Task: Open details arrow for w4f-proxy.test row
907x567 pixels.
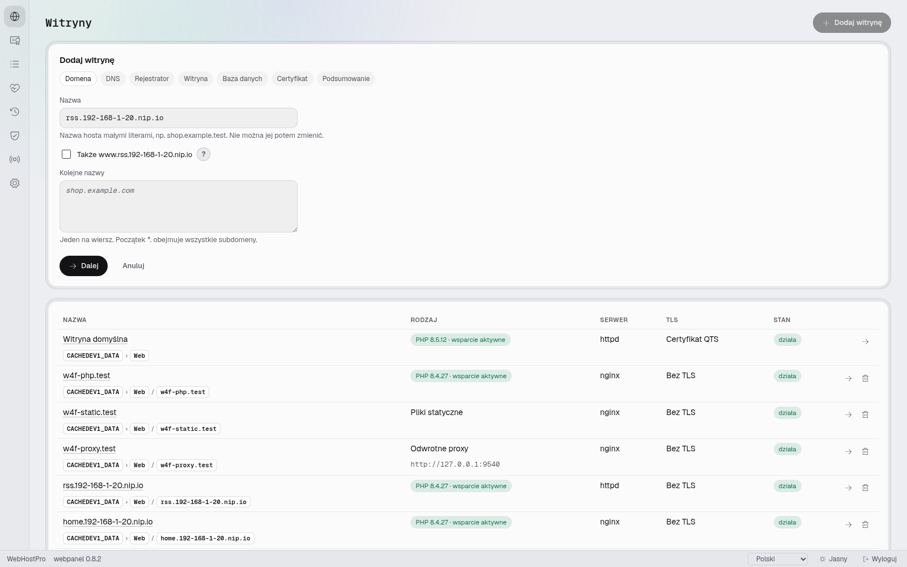Action: tap(848, 451)
